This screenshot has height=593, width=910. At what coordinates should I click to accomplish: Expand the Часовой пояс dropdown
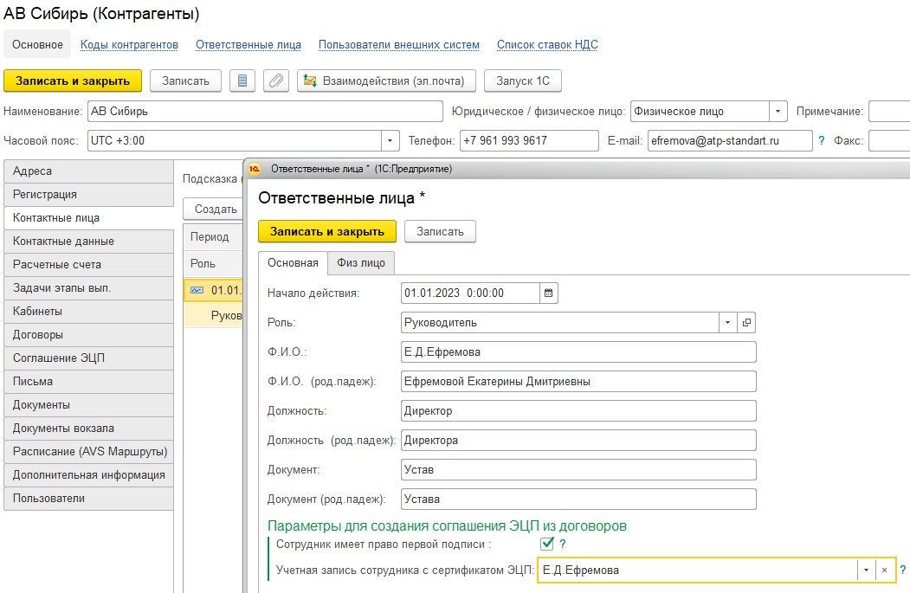390,140
